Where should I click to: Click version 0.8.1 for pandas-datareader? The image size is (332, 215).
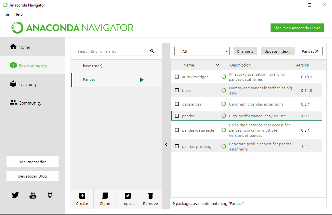[305, 130]
